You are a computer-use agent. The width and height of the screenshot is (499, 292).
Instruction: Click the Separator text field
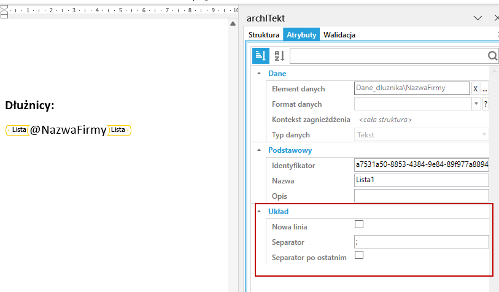click(421, 242)
